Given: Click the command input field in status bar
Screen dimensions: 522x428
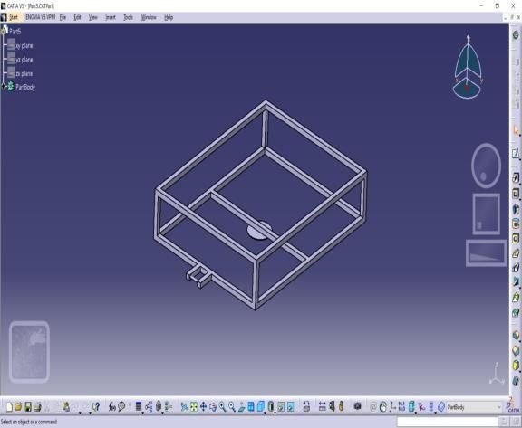Looking at the screenshot, I should point(449,422).
